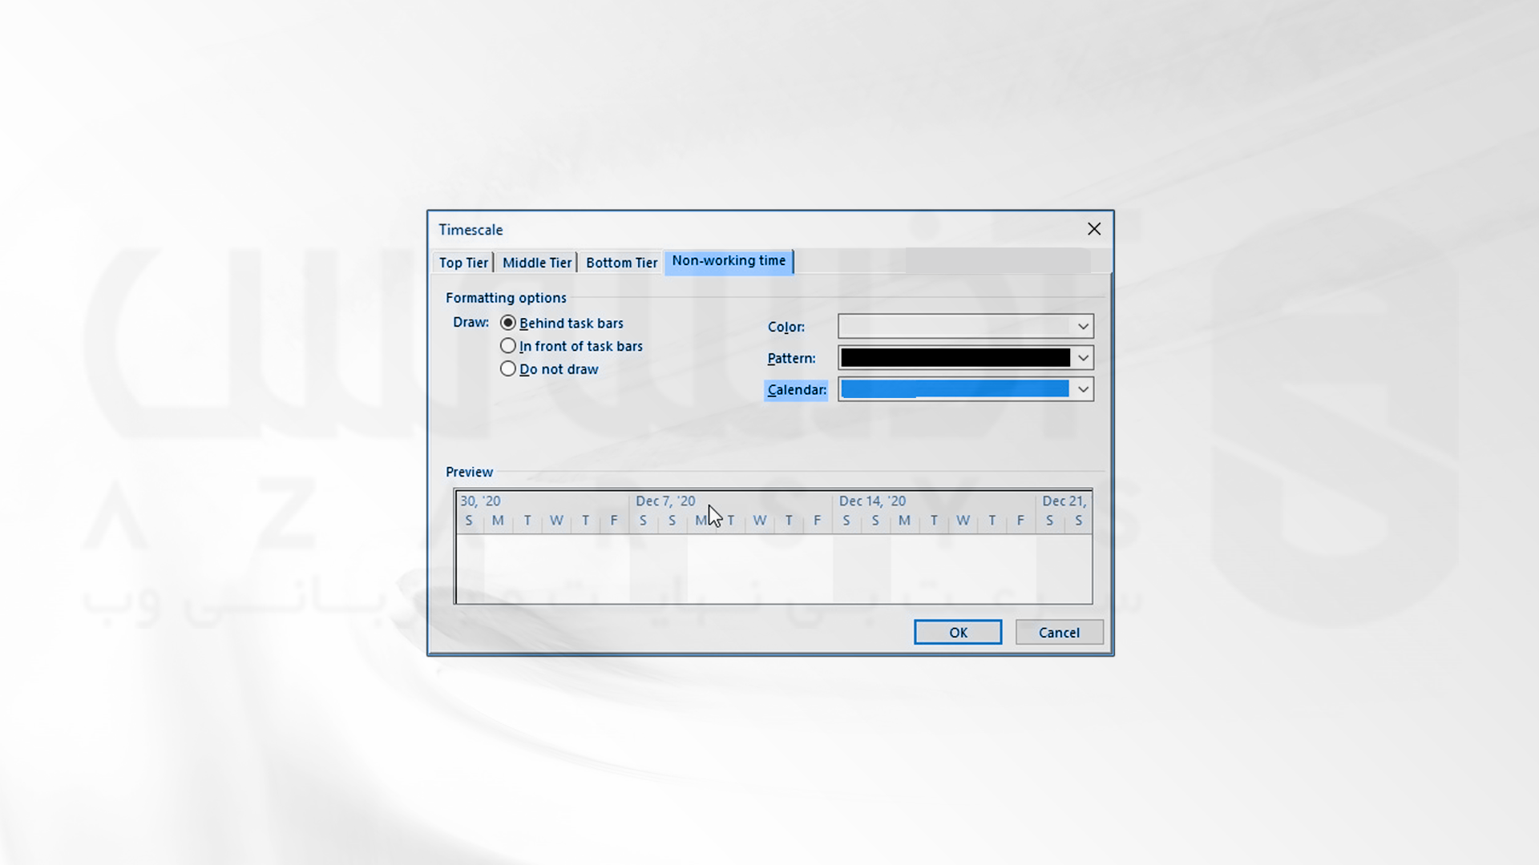Screen dimensions: 1539x865
Task: Click the black Pattern color swatch
Action: pos(956,358)
